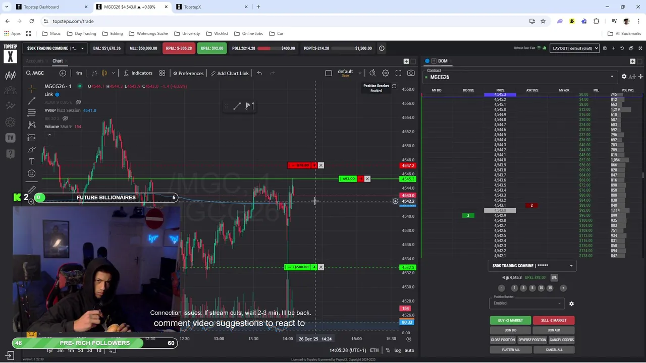Select the crosshair cursor drawing tool
This screenshot has width=646, height=363.
[32, 89]
